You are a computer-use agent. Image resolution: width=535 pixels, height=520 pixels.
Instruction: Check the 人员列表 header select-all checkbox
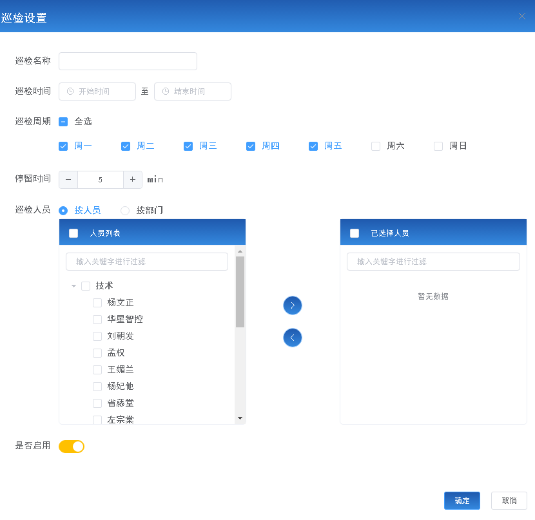(73, 233)
